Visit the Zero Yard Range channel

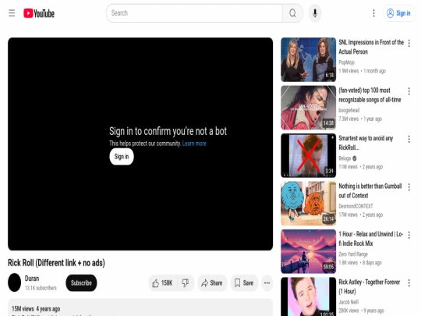353,254
